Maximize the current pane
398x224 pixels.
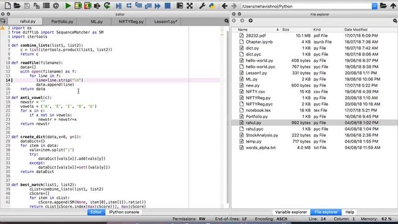[x=180, y=6]
